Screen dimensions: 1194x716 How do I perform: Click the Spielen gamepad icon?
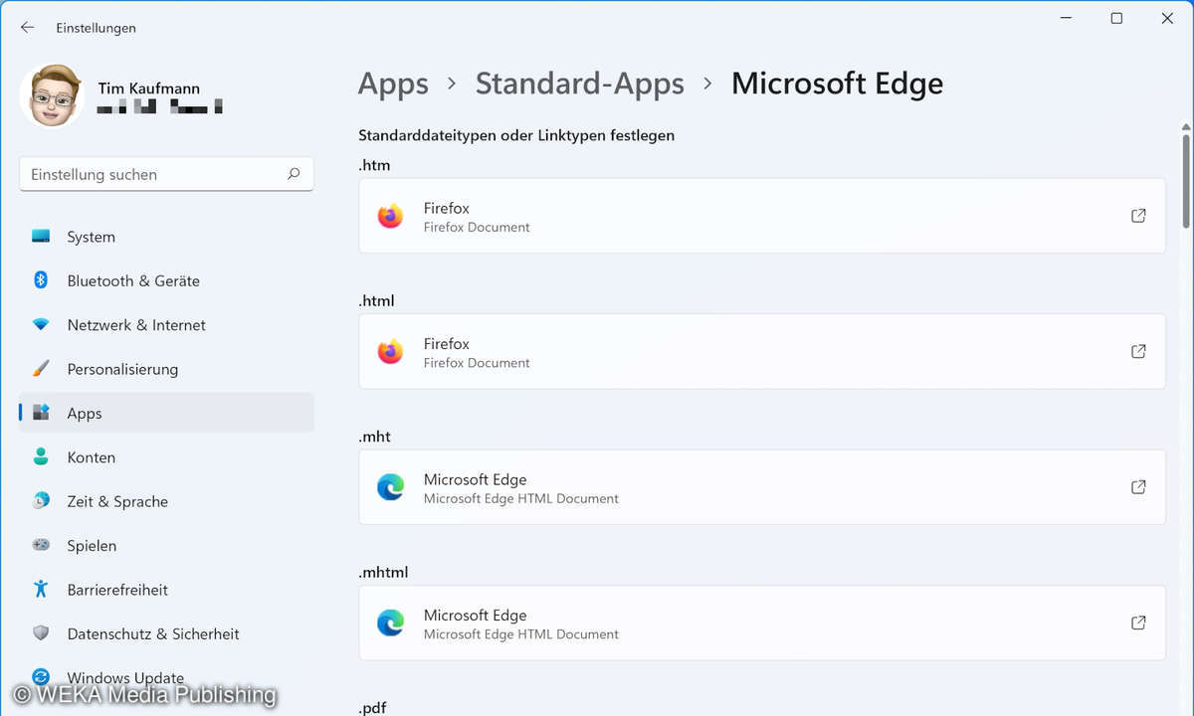coord(41,545)
